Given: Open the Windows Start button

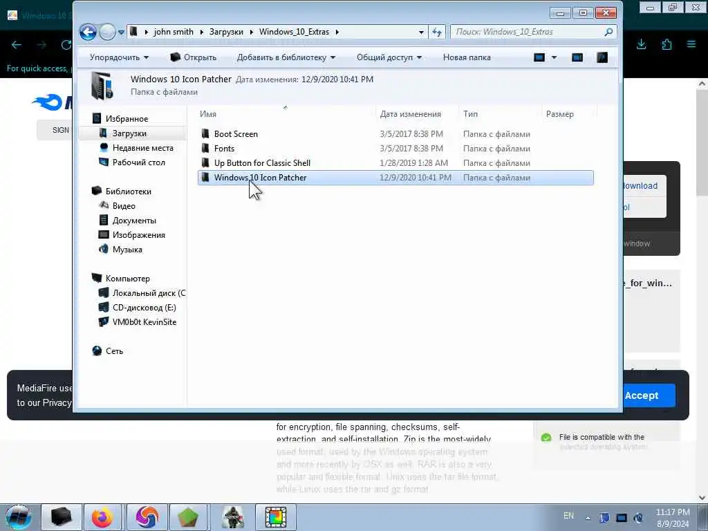Looking at the screenshot, I should click(x=18, y=517).
